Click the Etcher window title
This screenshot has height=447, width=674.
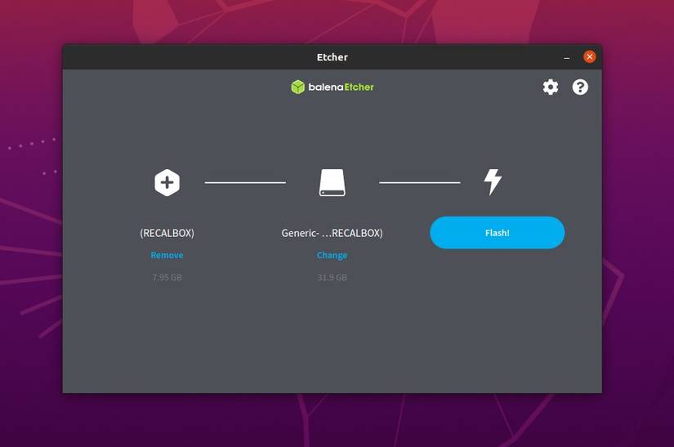click(333, 57)
